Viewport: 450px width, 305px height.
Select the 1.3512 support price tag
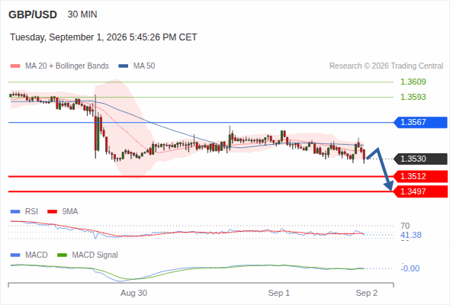click(x=420, y=176)
